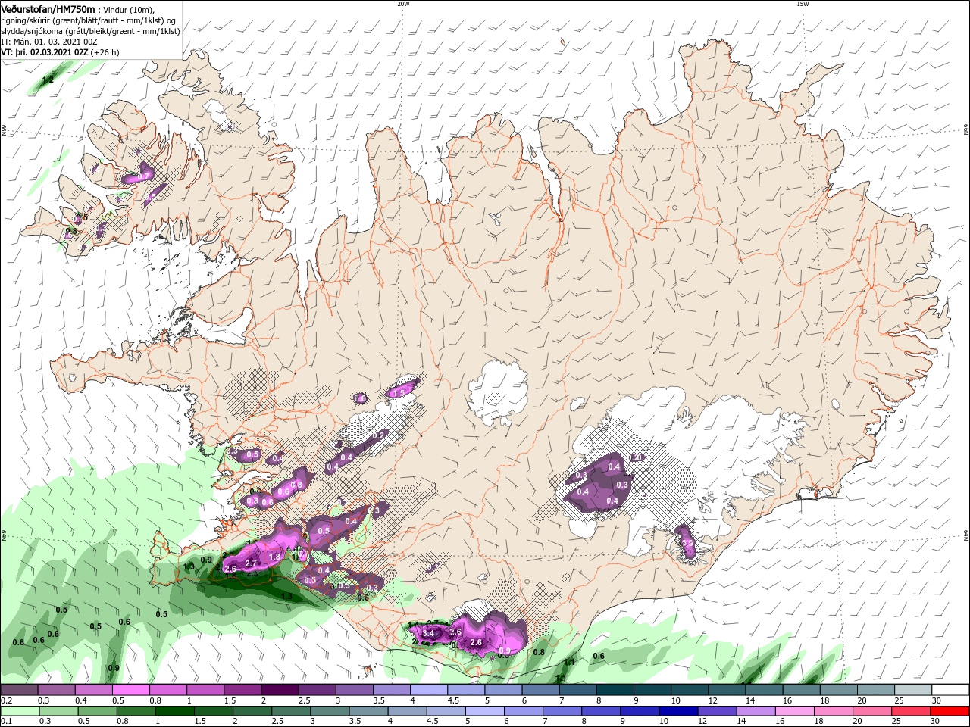Image resolution: width=970 pixels, height=727 pixels.
Task: Click the red swatch at 30, bottom legend row
Action: click(951, 711)
